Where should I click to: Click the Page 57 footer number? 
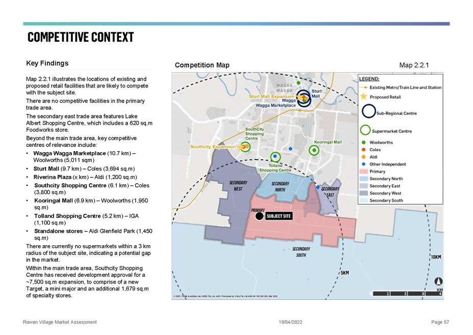(440, 322)
